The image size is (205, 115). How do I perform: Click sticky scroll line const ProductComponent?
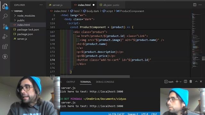point(102,27)
